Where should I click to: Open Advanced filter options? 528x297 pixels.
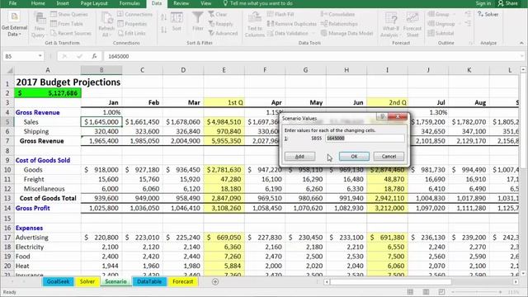pyautogui.click(x=223, y=33)
